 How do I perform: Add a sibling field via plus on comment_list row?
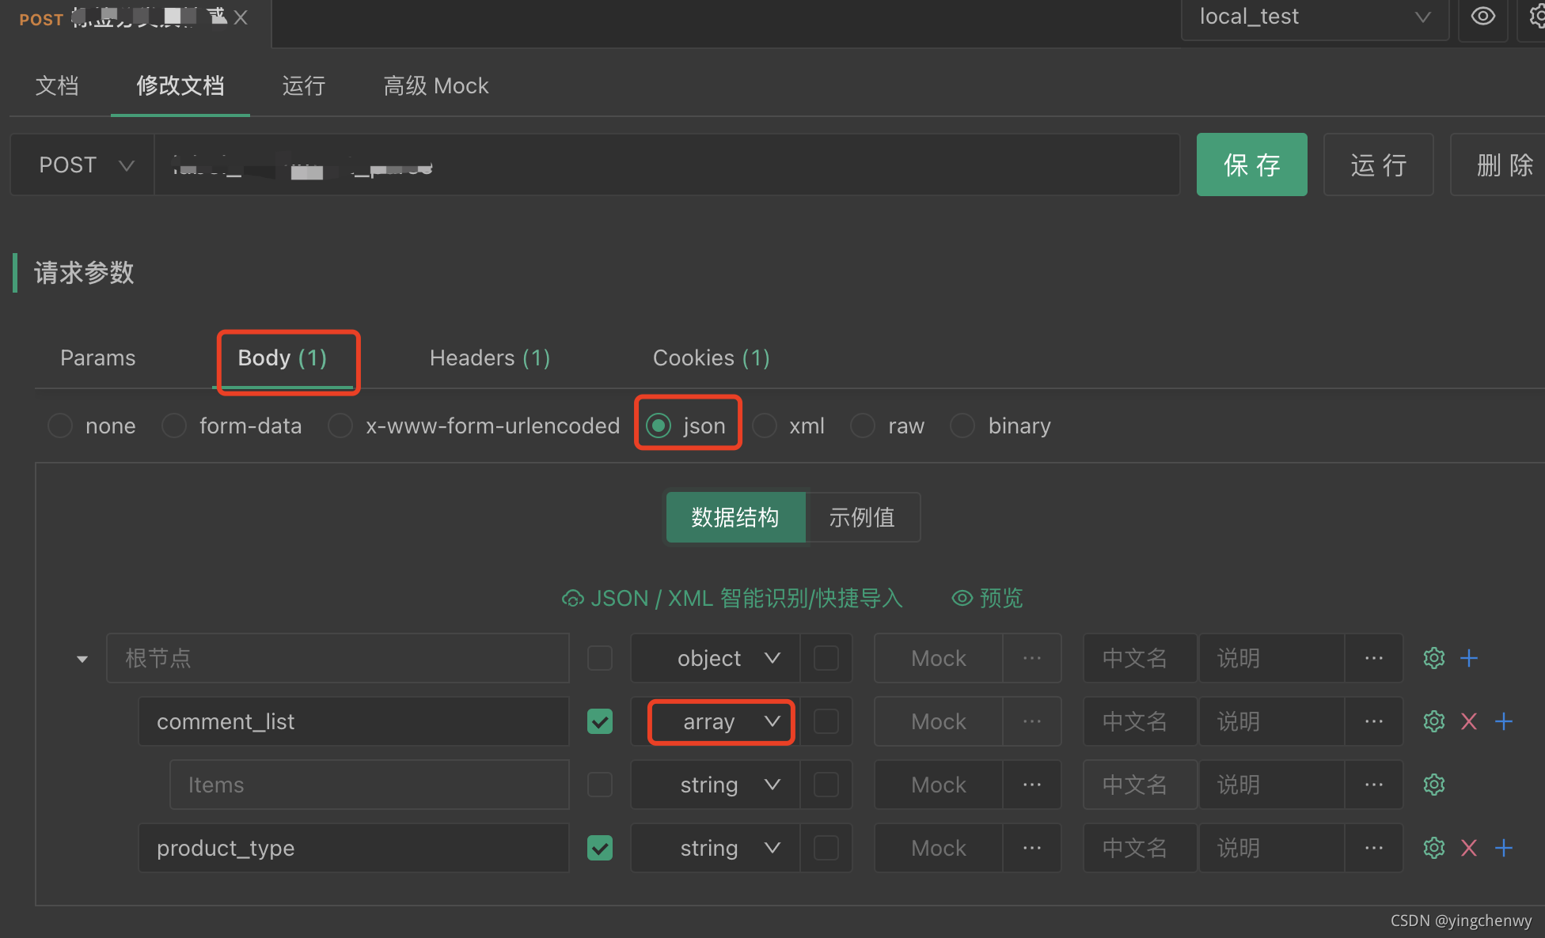click(1504, 721)
